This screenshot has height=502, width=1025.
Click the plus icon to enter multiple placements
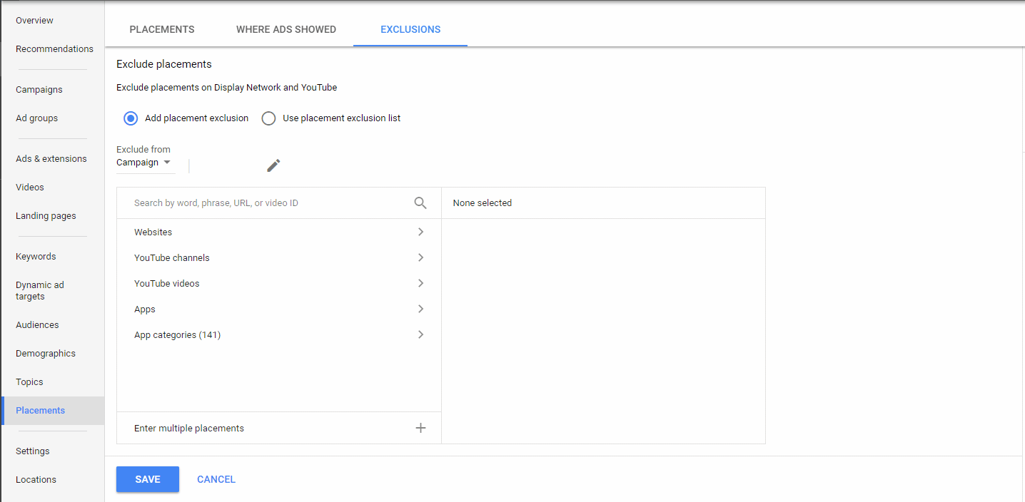coord(420,427)
